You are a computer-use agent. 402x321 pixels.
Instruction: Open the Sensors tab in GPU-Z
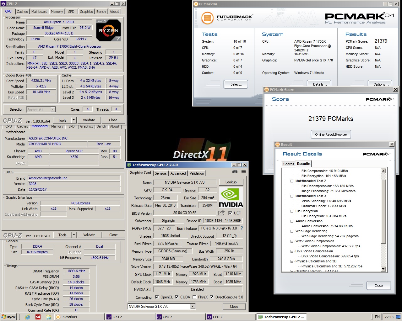pyautogui.click(x=161, y=173)
